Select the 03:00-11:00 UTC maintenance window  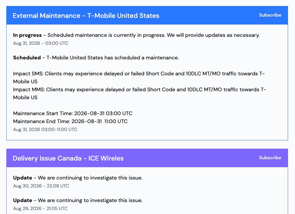point(45,130)
